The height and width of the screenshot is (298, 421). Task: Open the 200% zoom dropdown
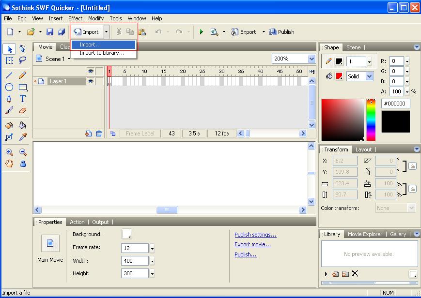click(312, 59)
